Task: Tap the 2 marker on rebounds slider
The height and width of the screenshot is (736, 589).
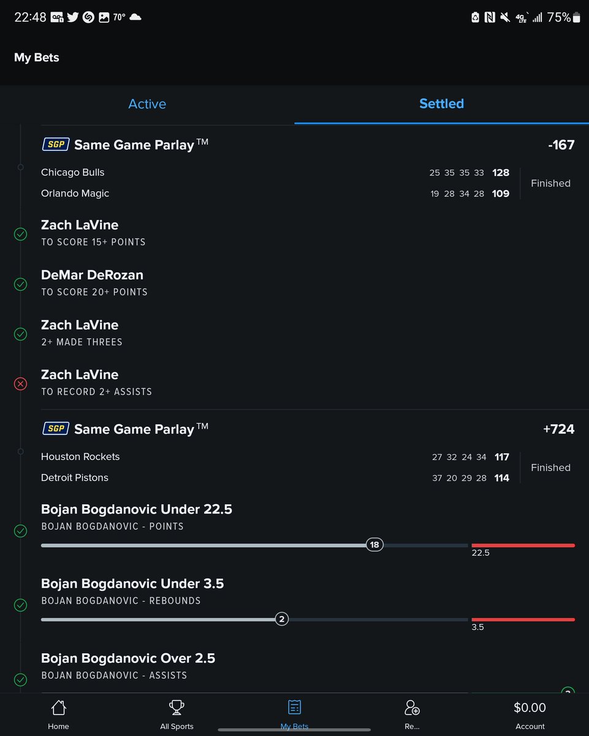Action: pos(281,619)
